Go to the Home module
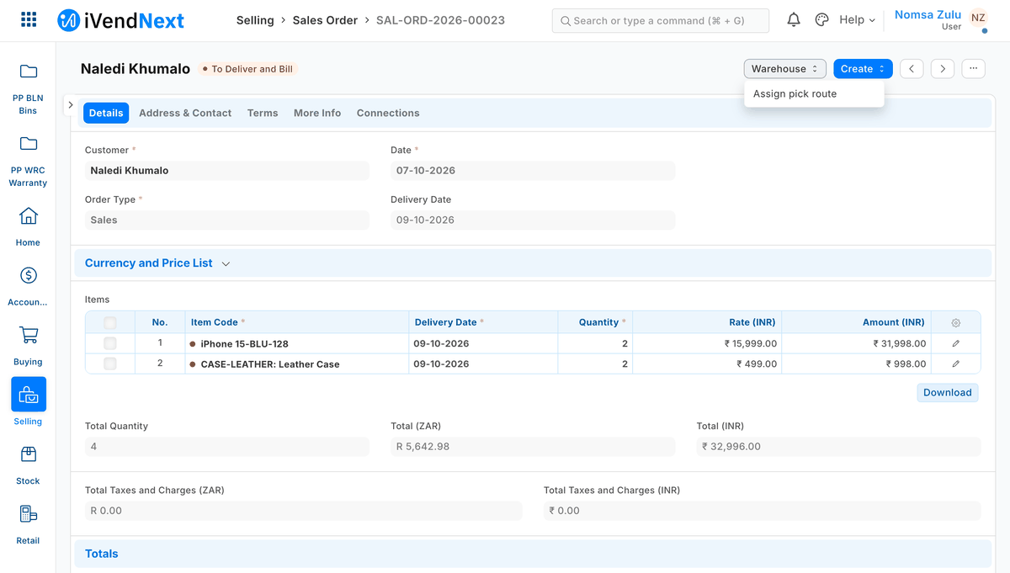The image size is (1010, 573). point(28,227)
